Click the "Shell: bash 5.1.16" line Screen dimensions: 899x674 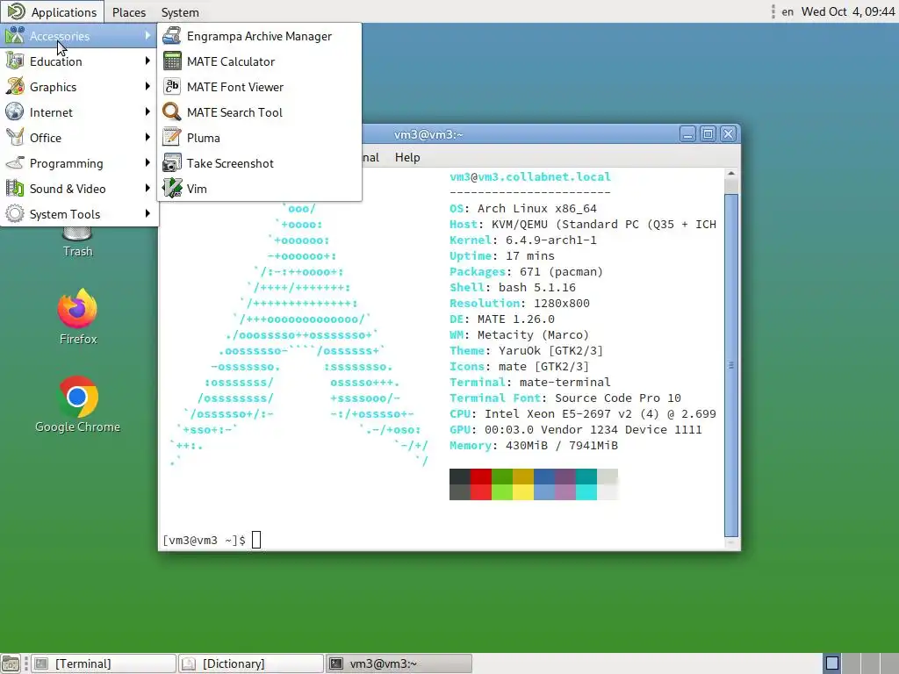point(513,288)
